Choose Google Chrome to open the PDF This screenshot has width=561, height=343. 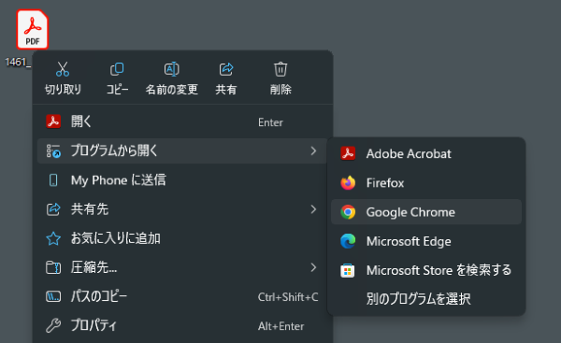click(426, 212)
